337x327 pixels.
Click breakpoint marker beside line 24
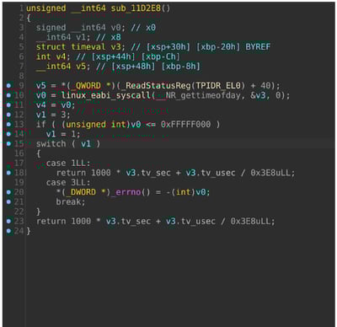click(8, 231)
